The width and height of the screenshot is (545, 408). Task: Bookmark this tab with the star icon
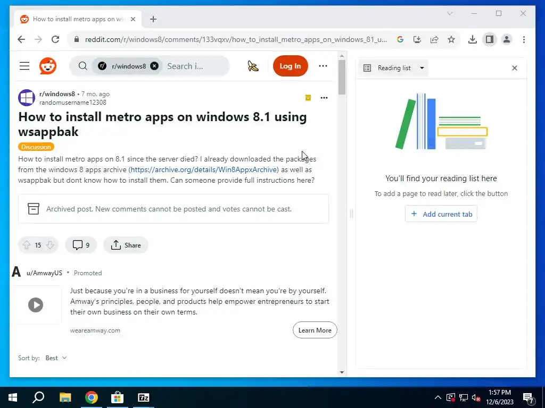click(x=451, y=39)
